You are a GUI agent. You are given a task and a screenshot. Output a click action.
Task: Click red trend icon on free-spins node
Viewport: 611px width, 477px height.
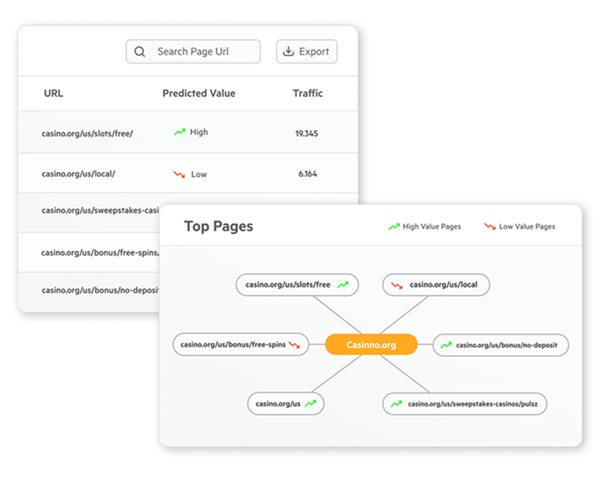(x=294, y=345)
